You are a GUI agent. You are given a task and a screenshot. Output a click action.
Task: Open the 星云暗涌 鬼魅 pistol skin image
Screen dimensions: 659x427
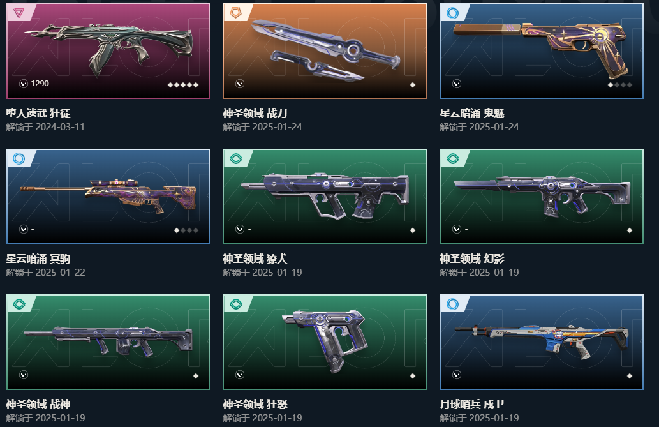(542, 51)
